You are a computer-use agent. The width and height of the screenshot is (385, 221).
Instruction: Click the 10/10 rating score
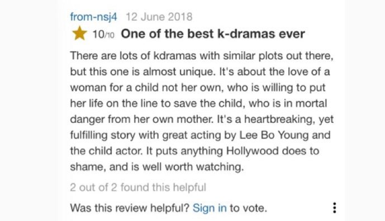click(103, 34)
